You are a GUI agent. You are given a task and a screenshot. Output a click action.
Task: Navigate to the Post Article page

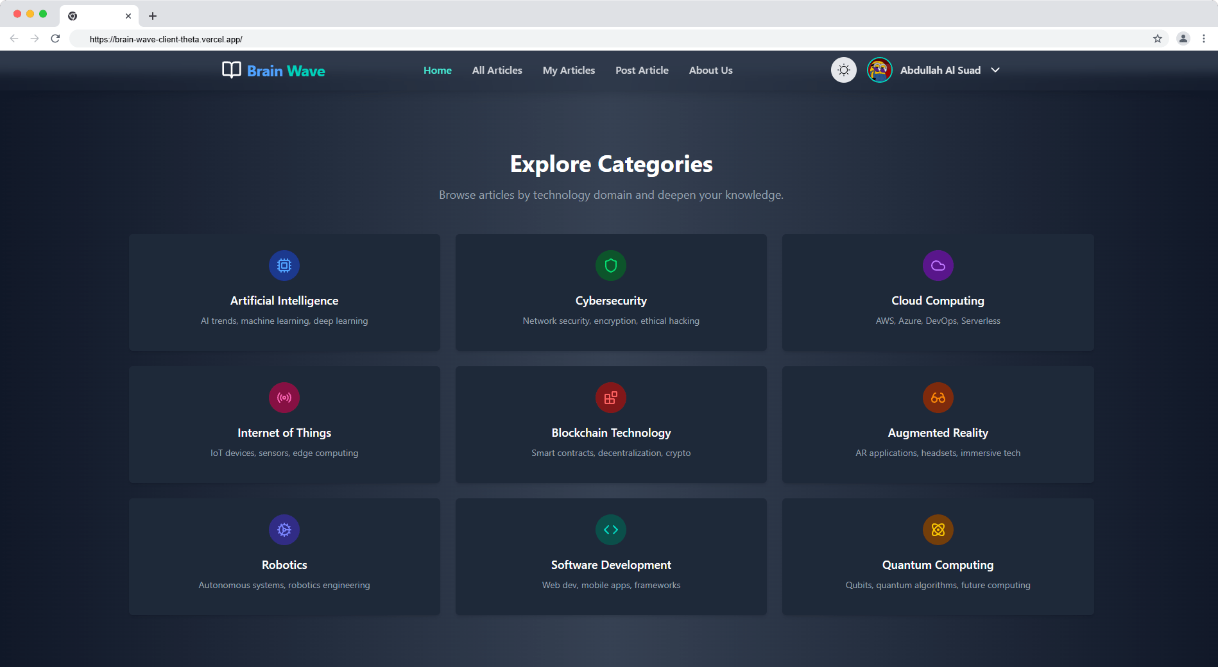coord(642,71)
